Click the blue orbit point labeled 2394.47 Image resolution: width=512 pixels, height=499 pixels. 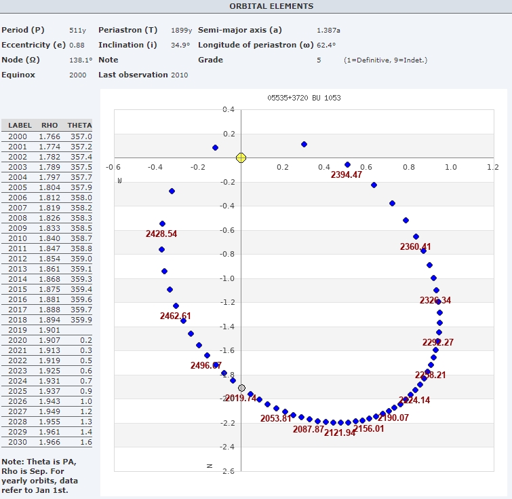tap(347, 165)
